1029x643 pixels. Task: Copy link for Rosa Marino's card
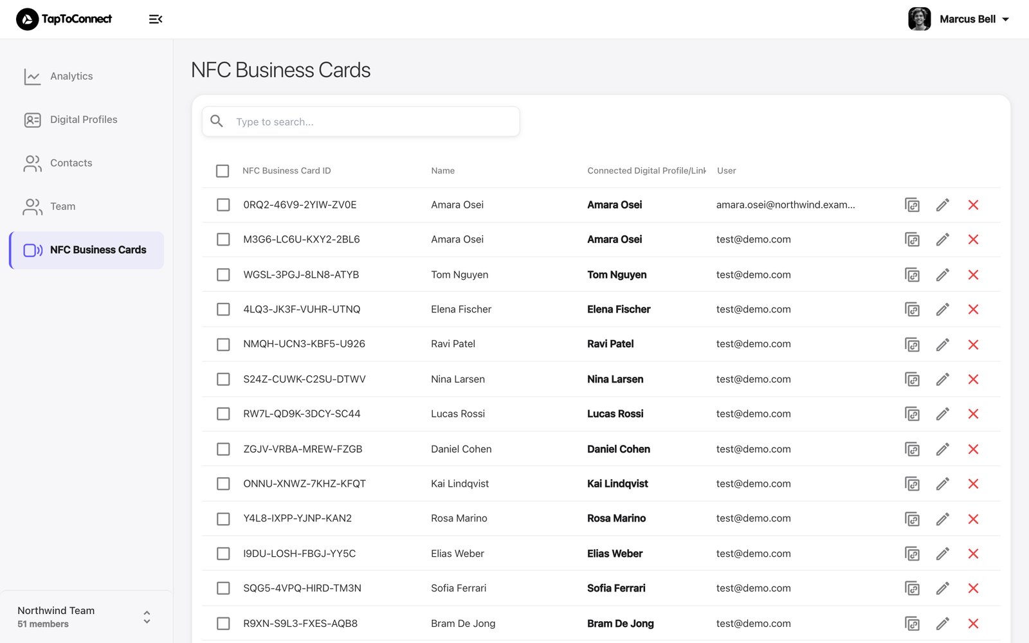912,519
